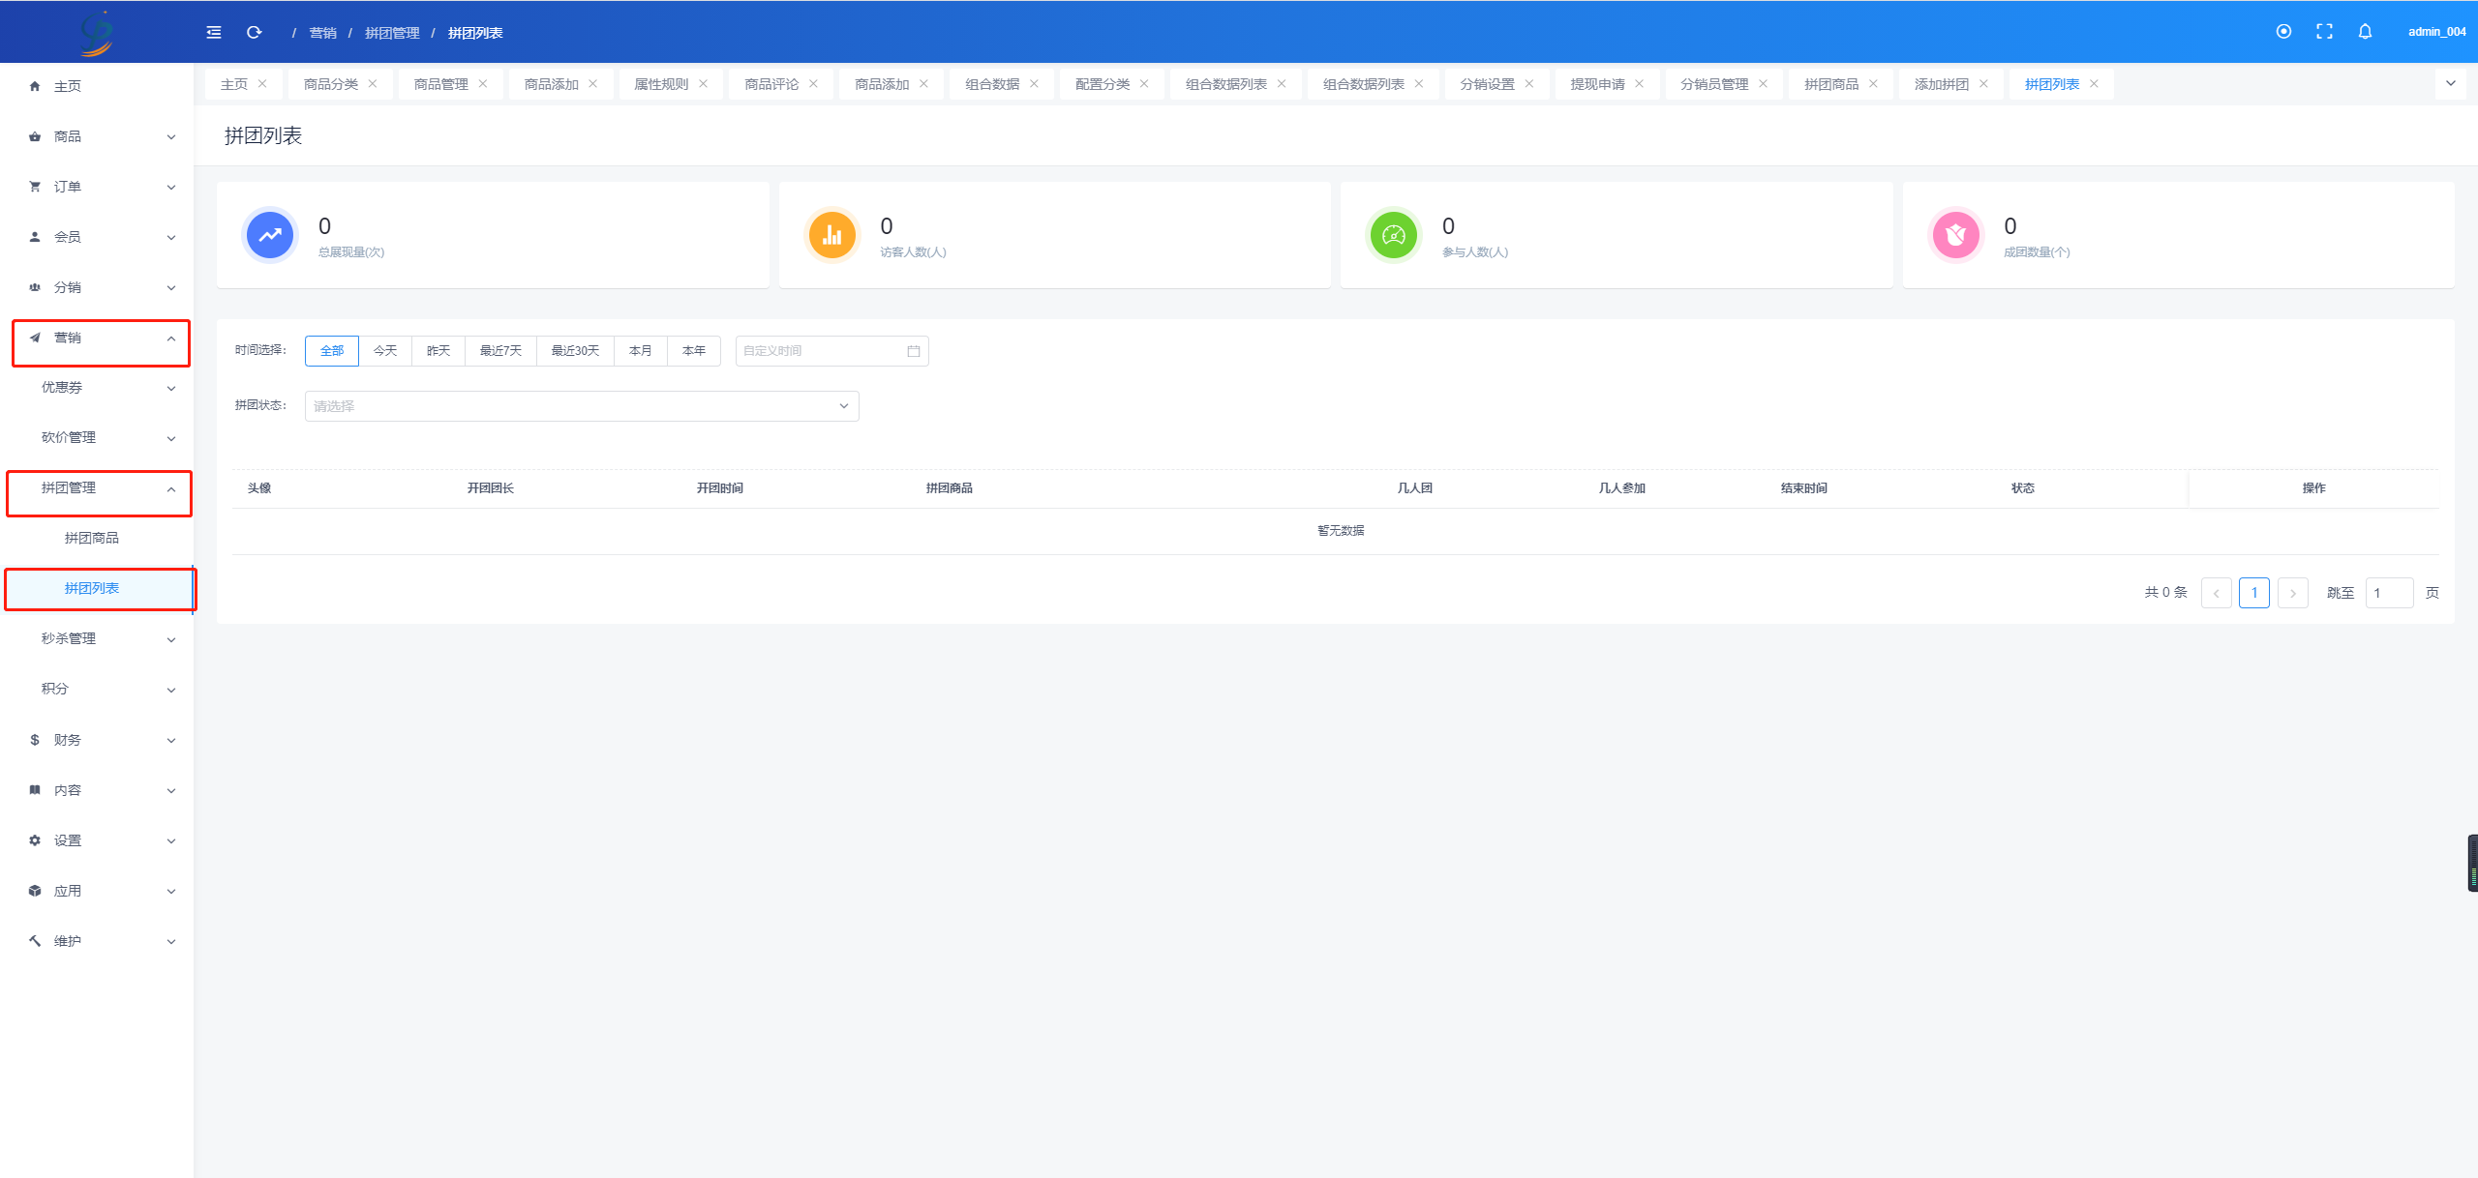Expand the 秒杀管理 submenu
This screenshot has height=1178, width=2478.
[x=171, y=639]
